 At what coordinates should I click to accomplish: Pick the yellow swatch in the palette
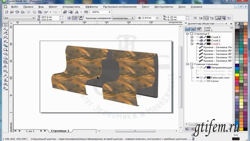237,75
